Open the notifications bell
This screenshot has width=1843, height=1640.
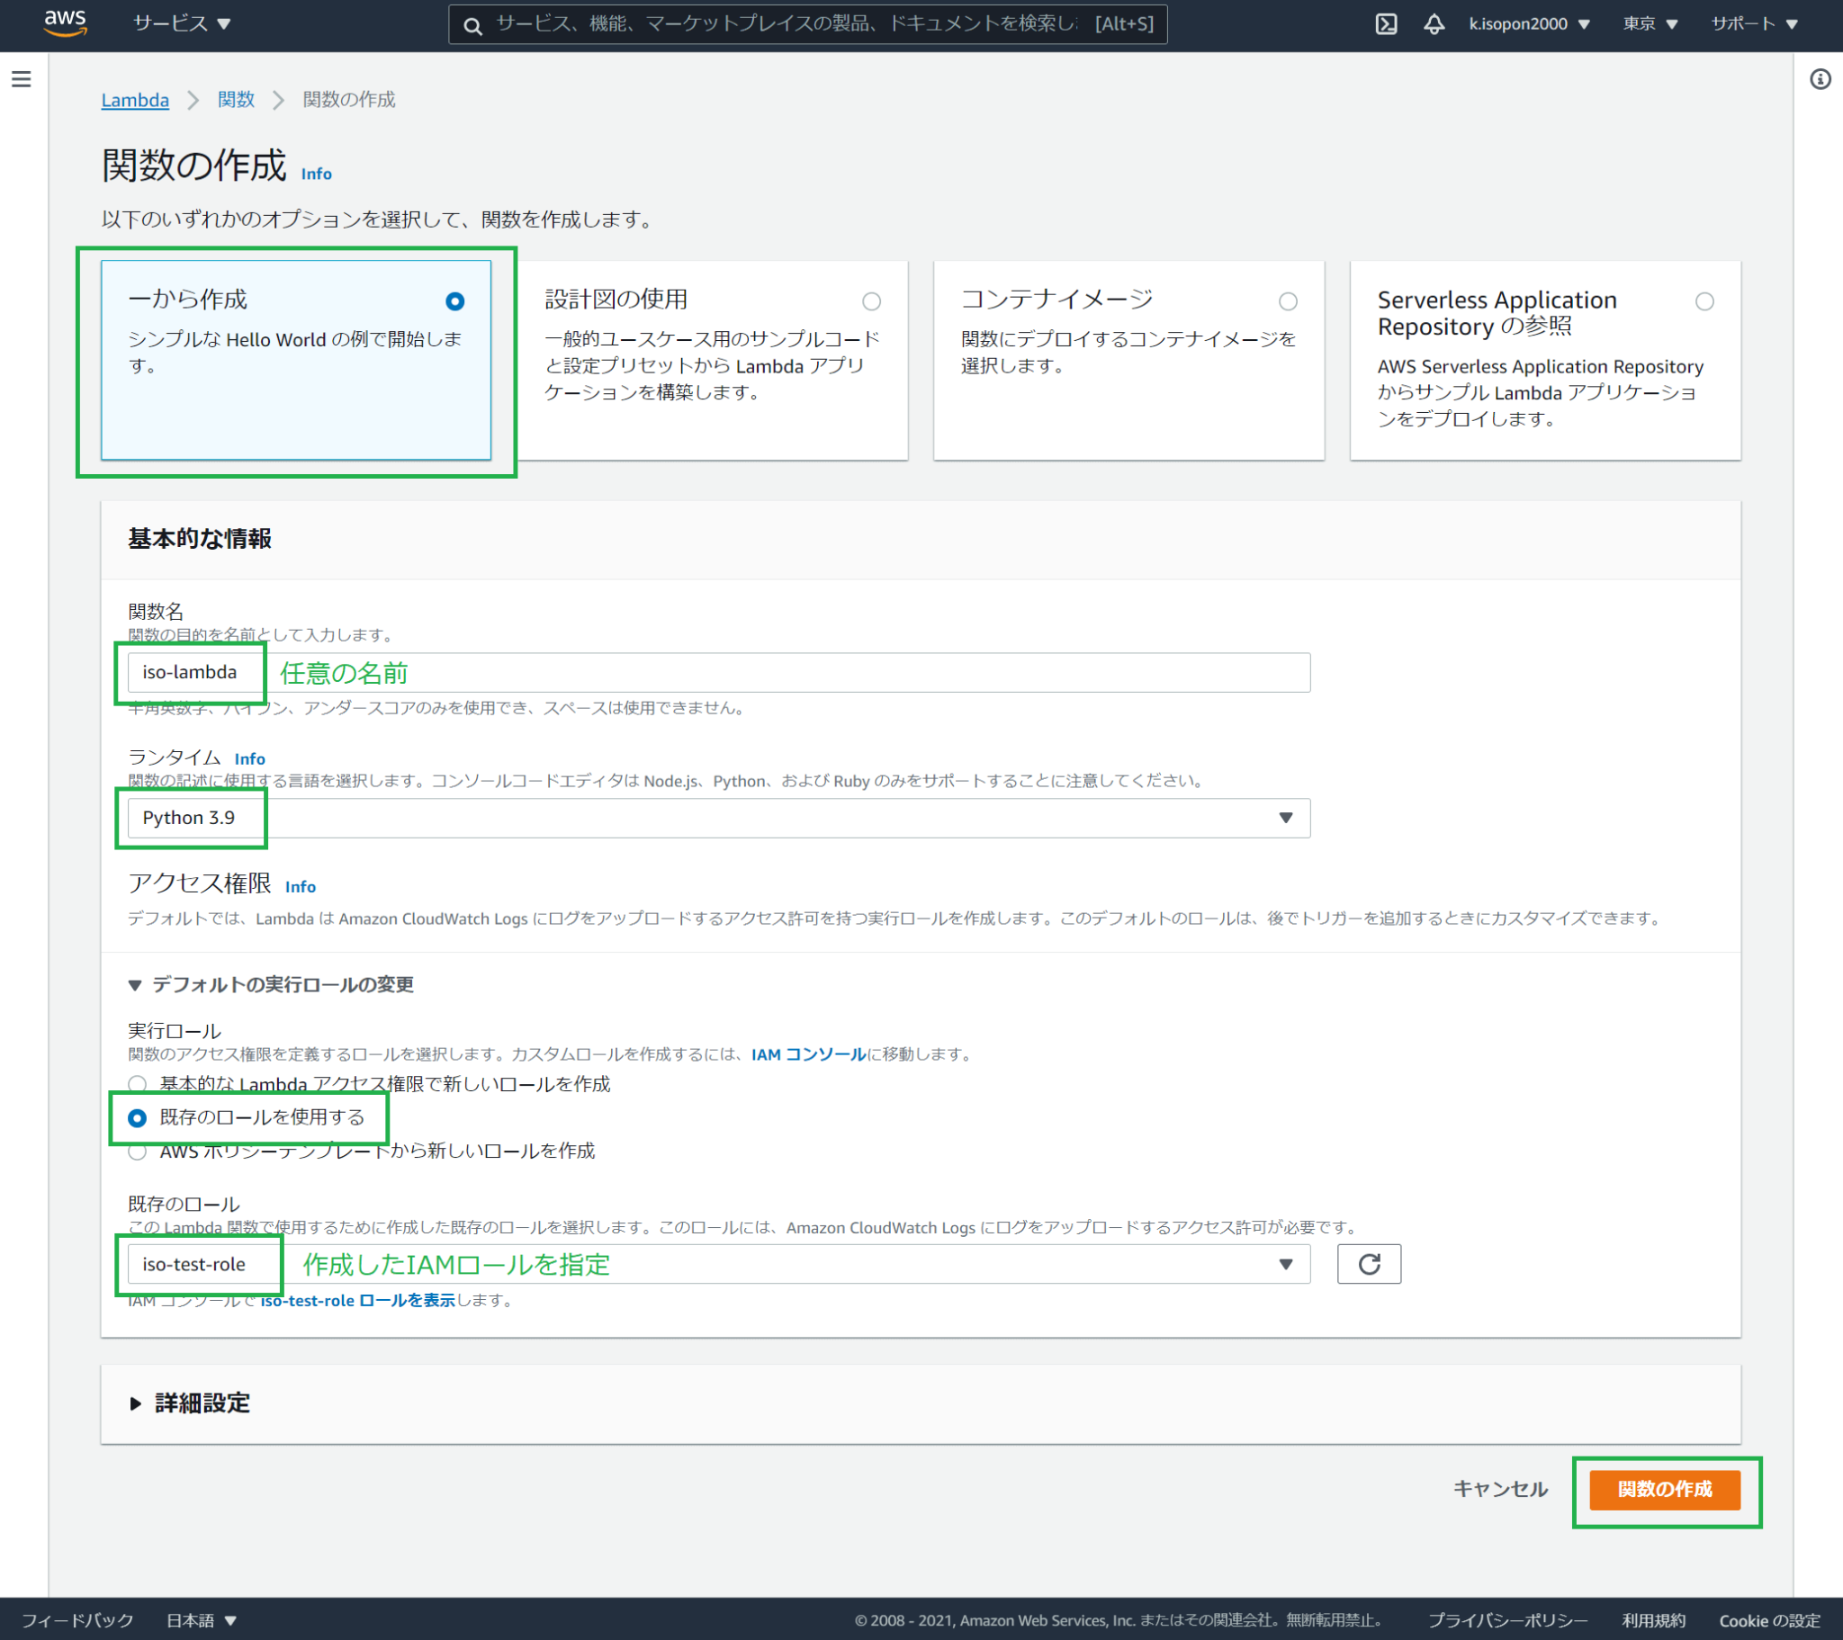click(x=1433, y=24)
